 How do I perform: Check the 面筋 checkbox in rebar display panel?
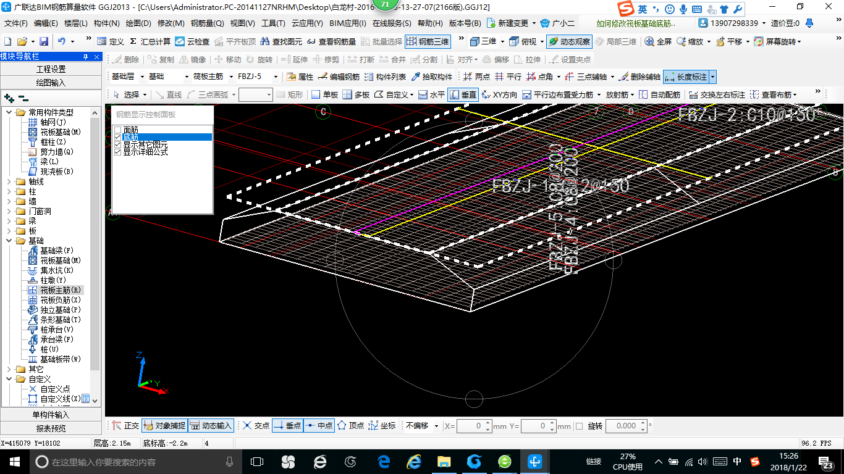point(117,130)
